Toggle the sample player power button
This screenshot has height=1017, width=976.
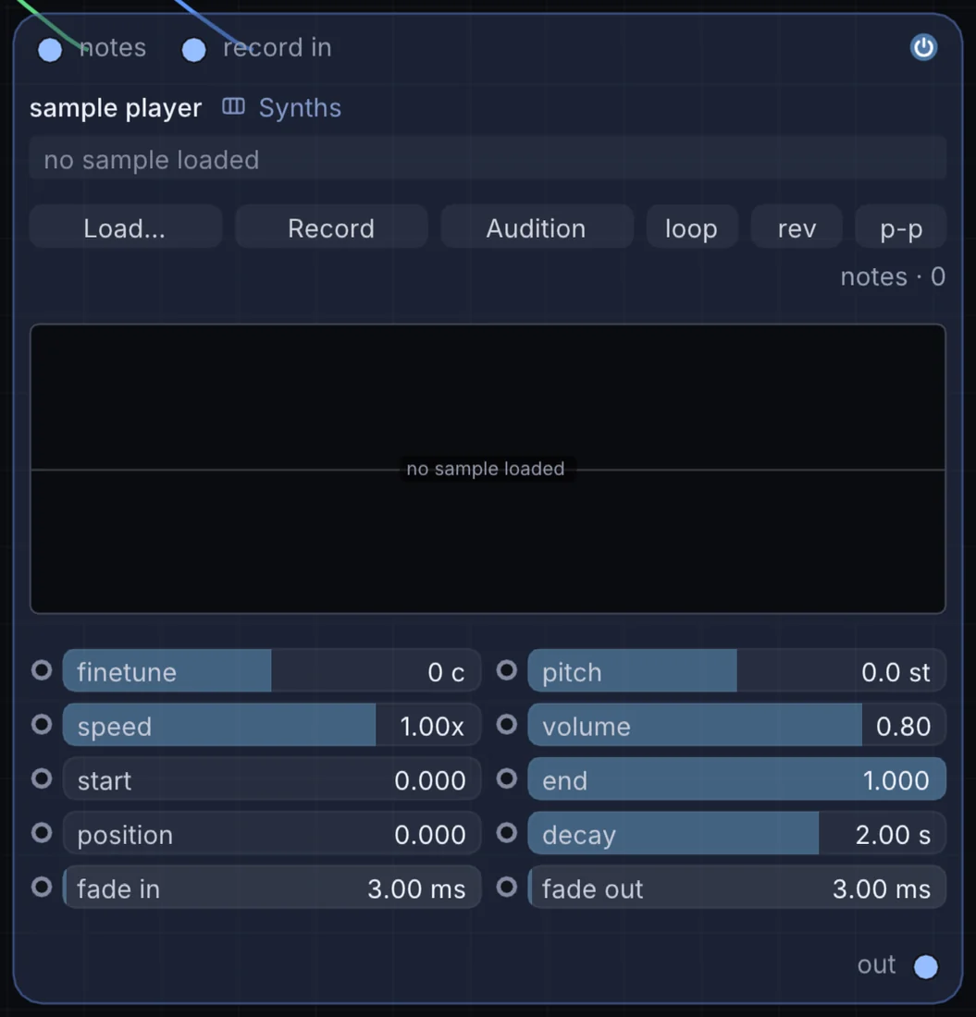[923, 47]
